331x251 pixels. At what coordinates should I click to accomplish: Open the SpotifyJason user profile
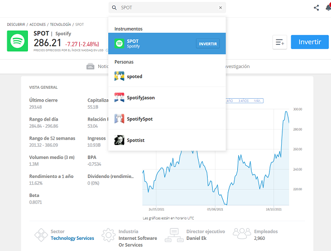(167, 98)
